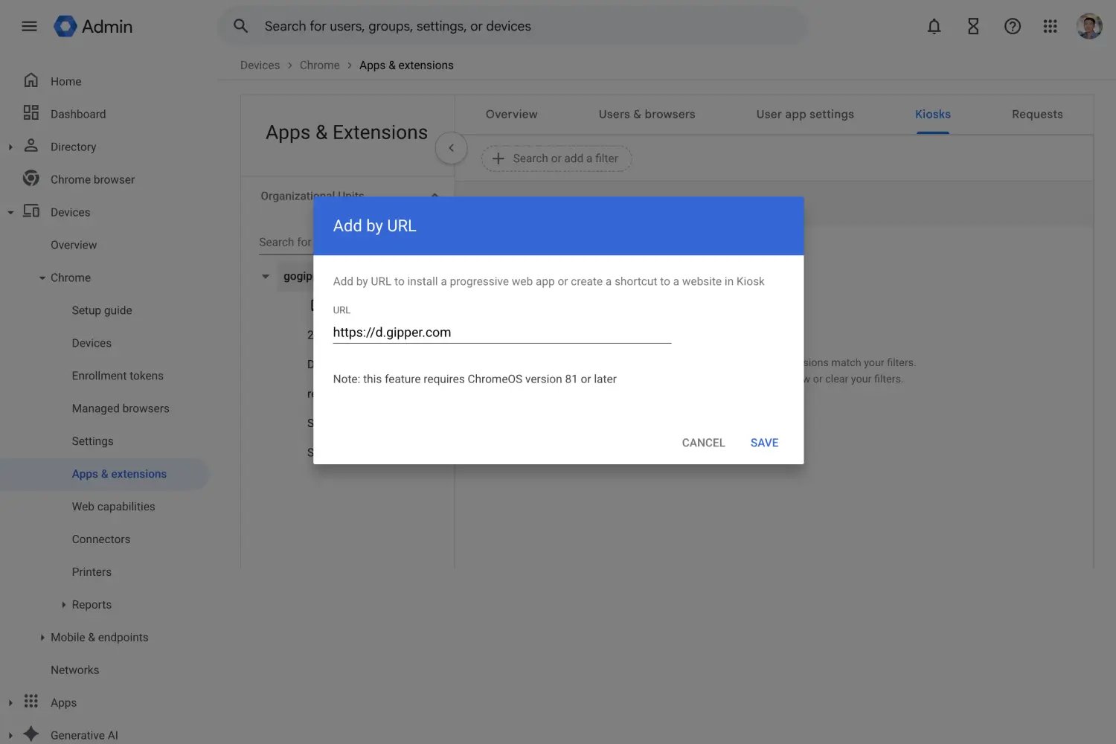This screenshot has width=1116, height=744.
Task: Open the notifications bell
Action: tap(934, 26)
